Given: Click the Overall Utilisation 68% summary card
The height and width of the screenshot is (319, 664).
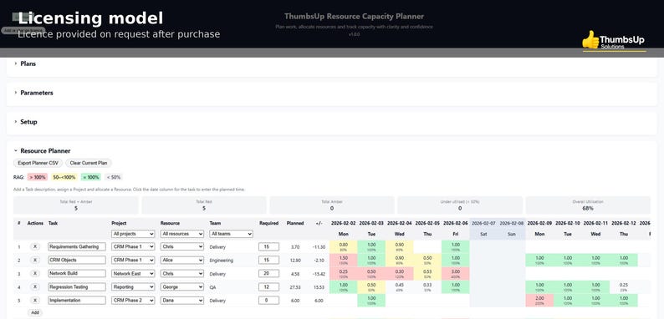Looking at the screenshot, I should click(588, 205).
